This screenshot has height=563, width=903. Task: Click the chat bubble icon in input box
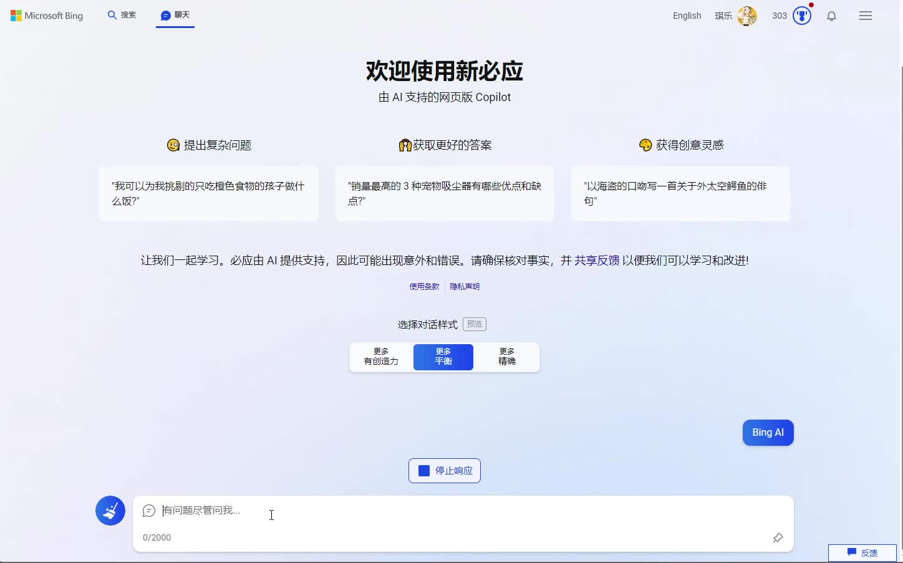pos(149,511)
